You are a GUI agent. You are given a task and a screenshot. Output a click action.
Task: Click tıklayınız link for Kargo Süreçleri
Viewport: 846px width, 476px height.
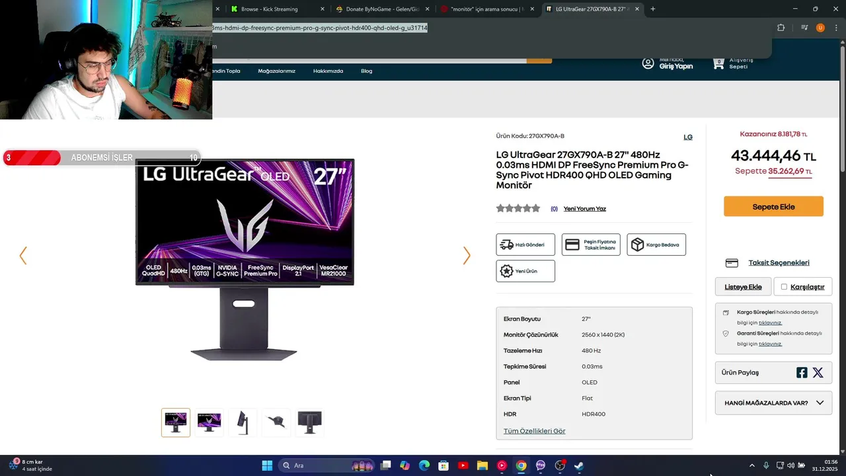(x=770, y=323)
